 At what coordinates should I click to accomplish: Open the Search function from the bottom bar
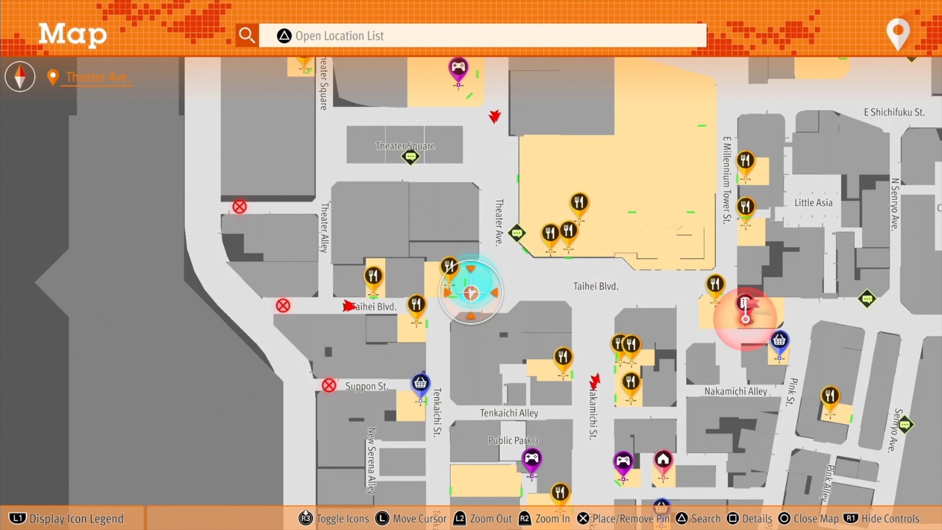[x=699, y=519]
